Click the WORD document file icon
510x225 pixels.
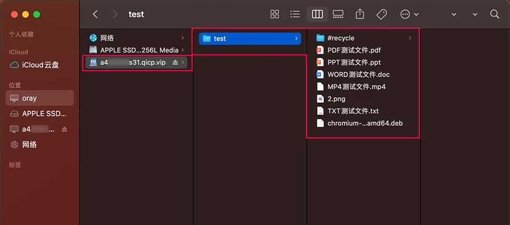coord(320,75)
